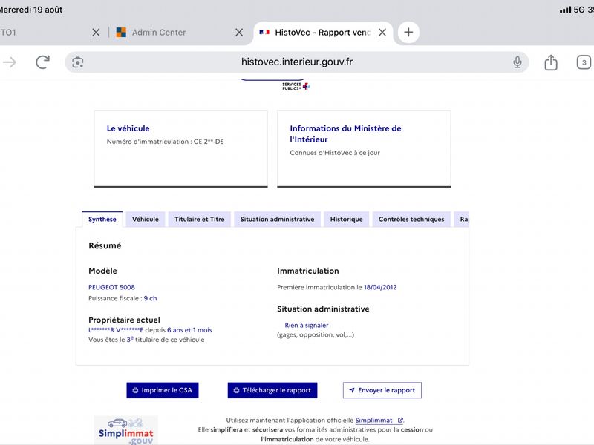Screen dimensions: 594x445
Task: Open the share sheet icon
Action: (551, 62)
